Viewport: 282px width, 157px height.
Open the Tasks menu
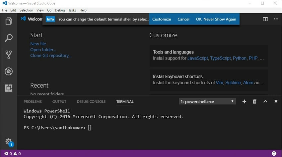coord(72,10)
